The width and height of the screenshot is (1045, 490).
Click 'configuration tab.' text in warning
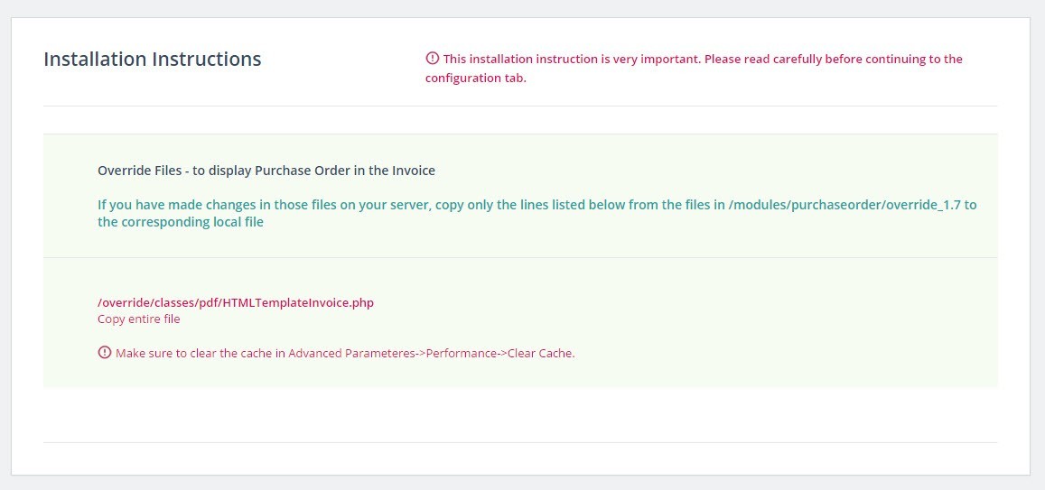[x=476, y=79]
